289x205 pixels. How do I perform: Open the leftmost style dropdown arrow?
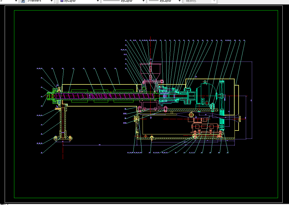point(16,1)
